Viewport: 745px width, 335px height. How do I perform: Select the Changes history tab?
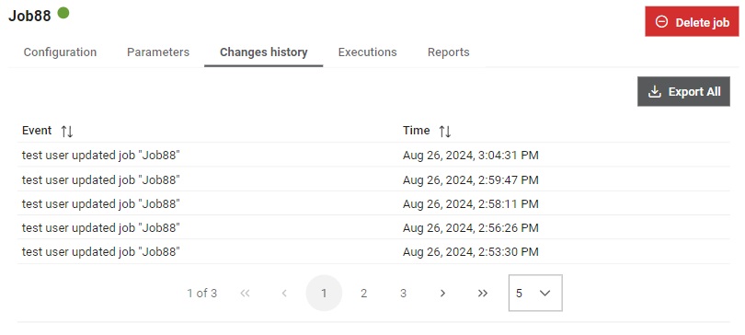264,52
